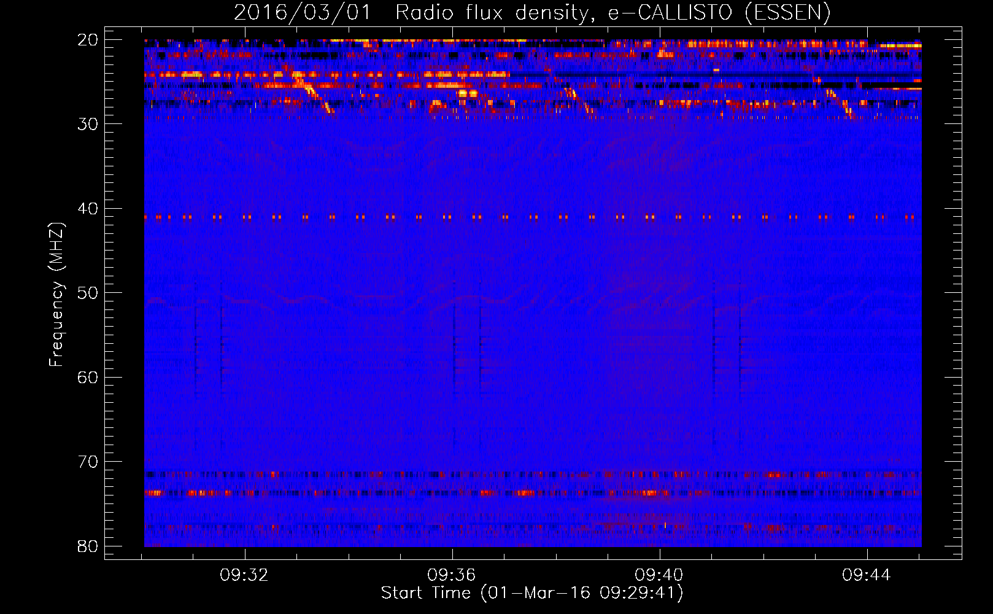The width and height of the screenshot is (993, 614).
Task: Click the 50 frequency tick label
Action: point(88,293)
